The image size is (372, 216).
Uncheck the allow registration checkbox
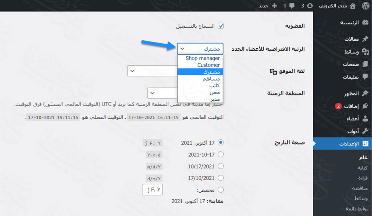(221, 26)
